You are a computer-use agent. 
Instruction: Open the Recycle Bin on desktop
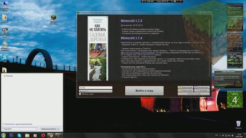(238, 125)
